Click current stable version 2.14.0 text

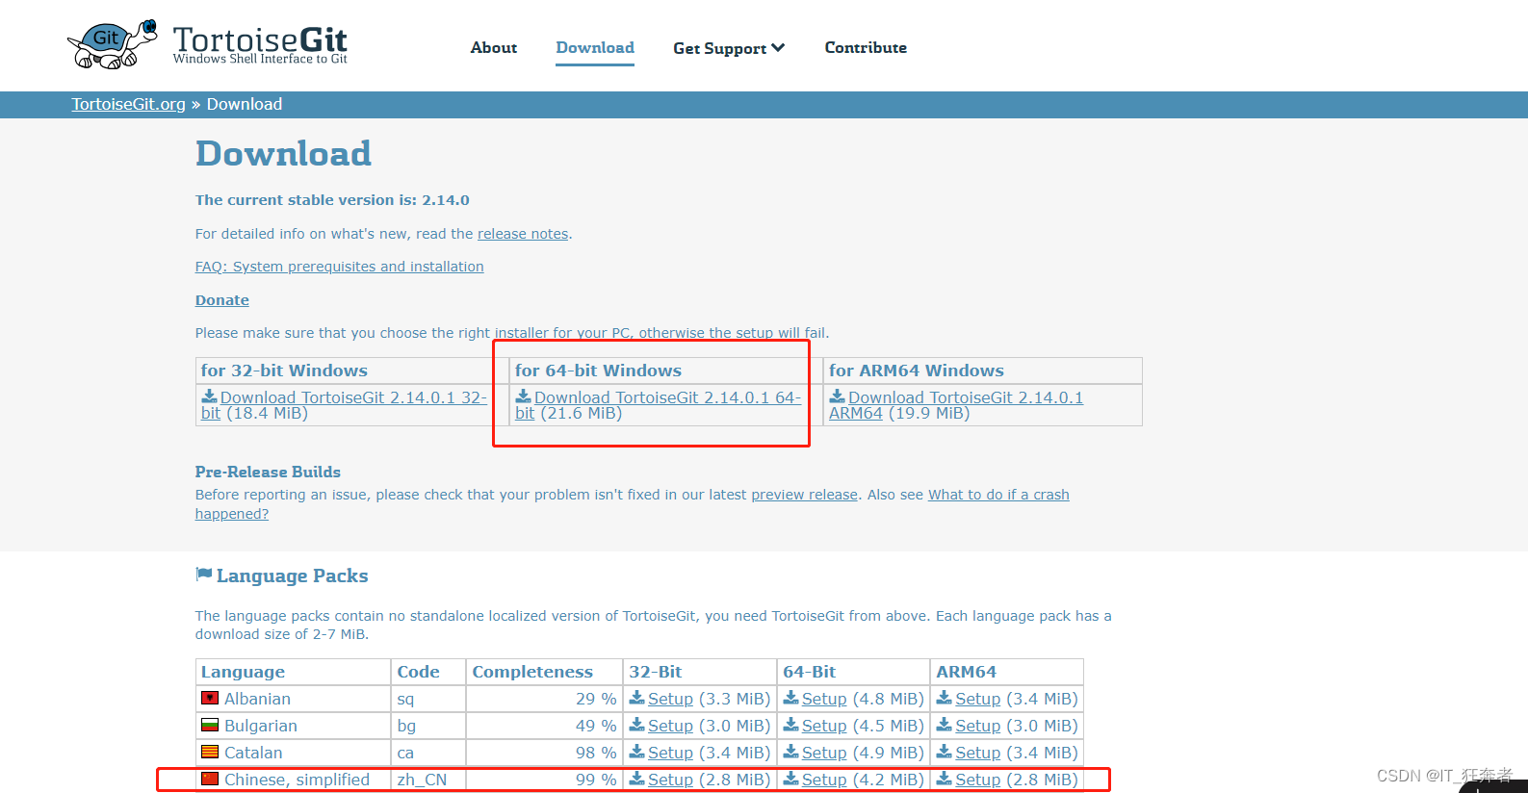coord(332,200)
